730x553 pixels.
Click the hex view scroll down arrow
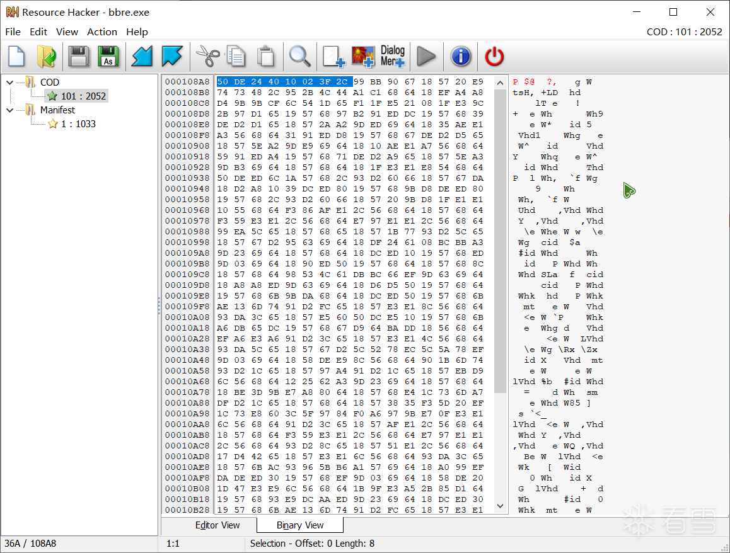click(500, 506)
